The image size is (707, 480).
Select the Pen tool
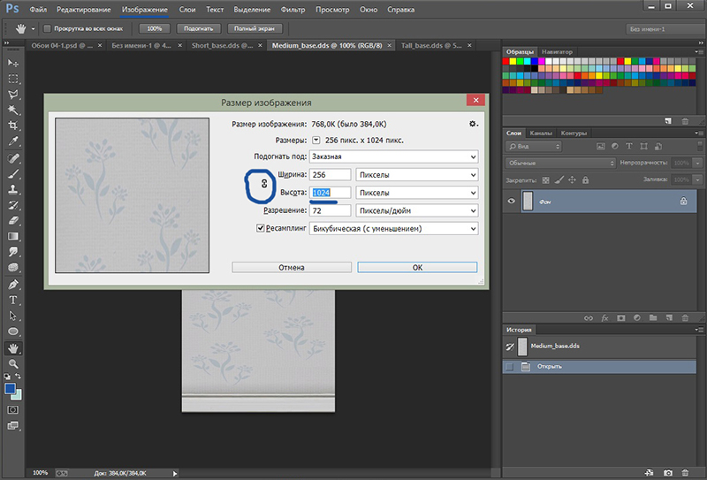(13, 285)
